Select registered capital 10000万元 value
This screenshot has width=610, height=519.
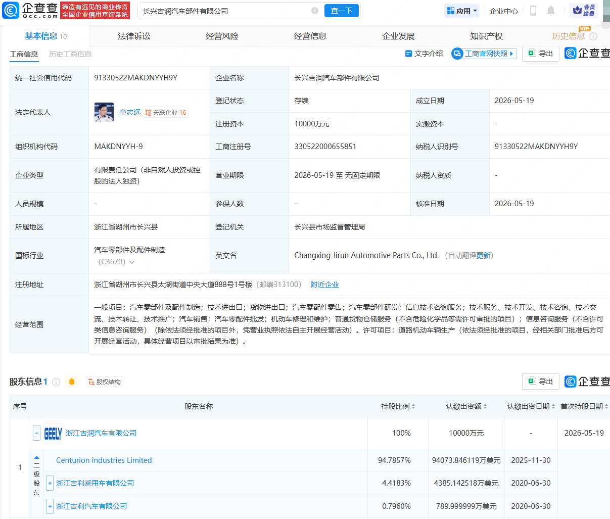pos(312,124)
